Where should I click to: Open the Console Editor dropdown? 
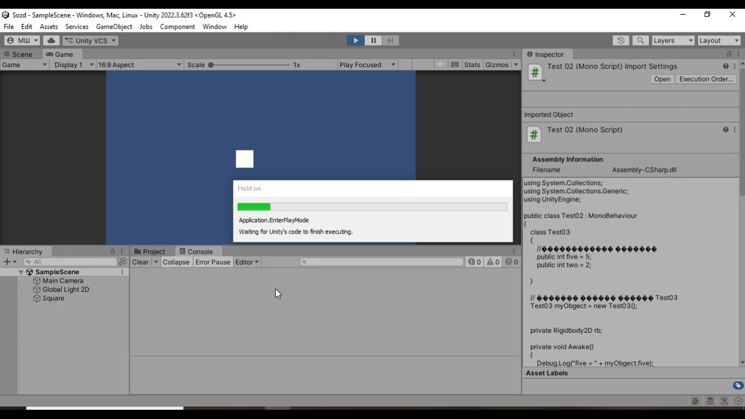247,262
